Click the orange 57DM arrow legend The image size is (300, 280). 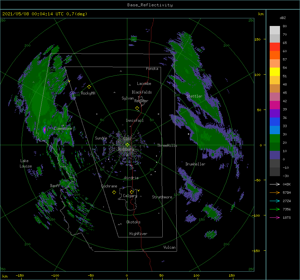point(275,193)
